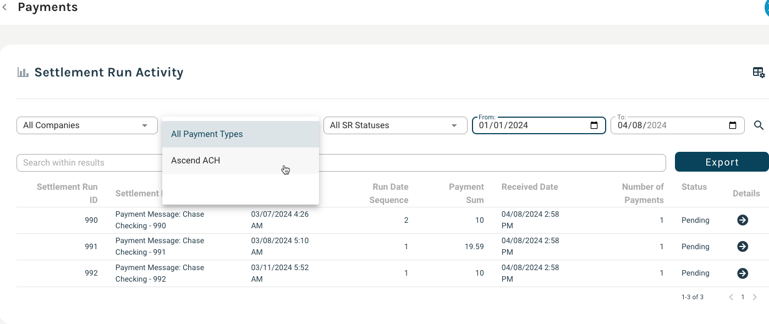Open details arrow for settlement run 992
The width and height of the screenshot is (769, 324).
pos(743,273)
